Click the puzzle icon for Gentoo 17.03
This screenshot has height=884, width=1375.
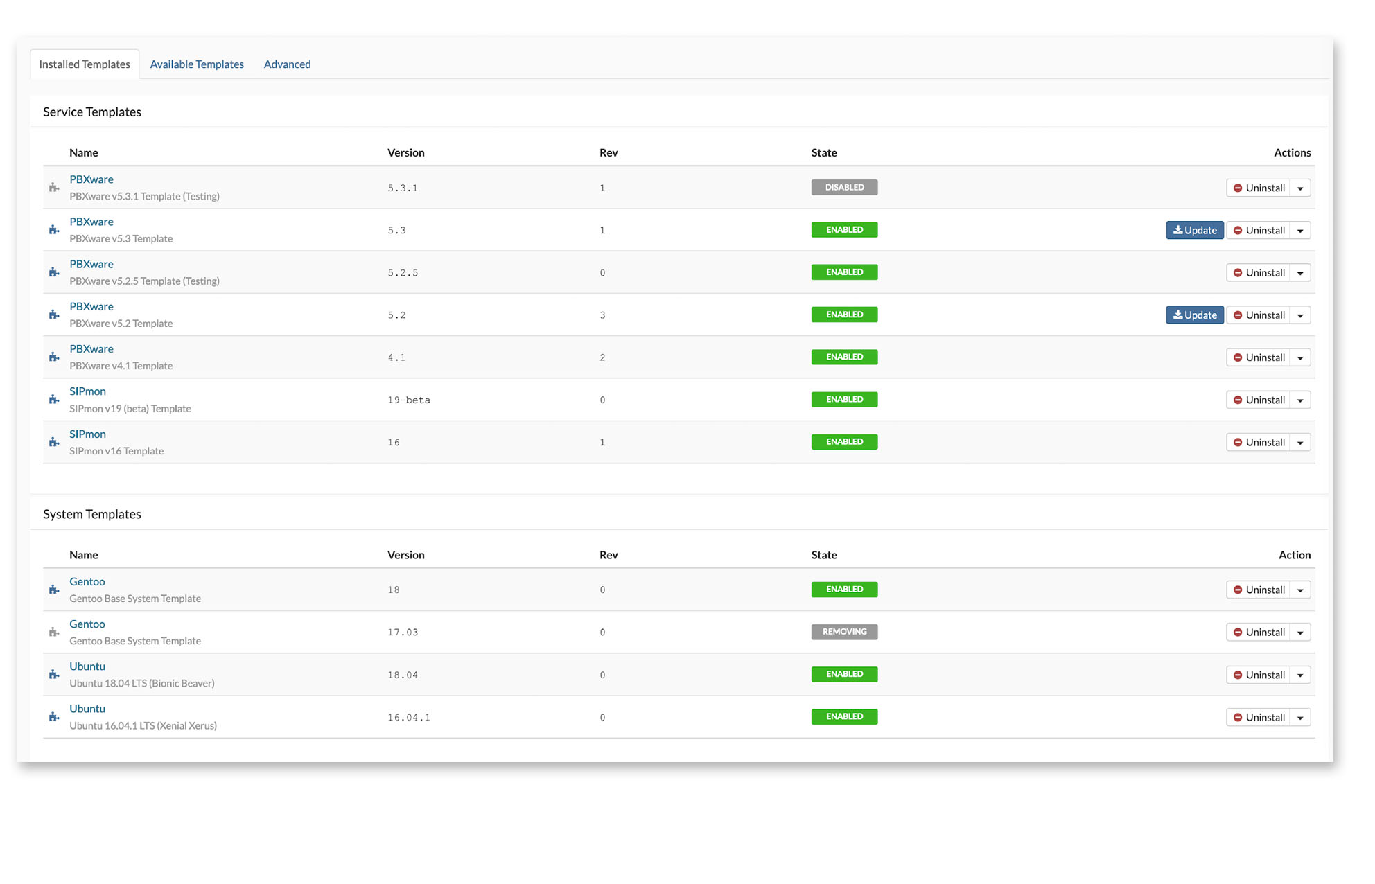click(54, 632)
